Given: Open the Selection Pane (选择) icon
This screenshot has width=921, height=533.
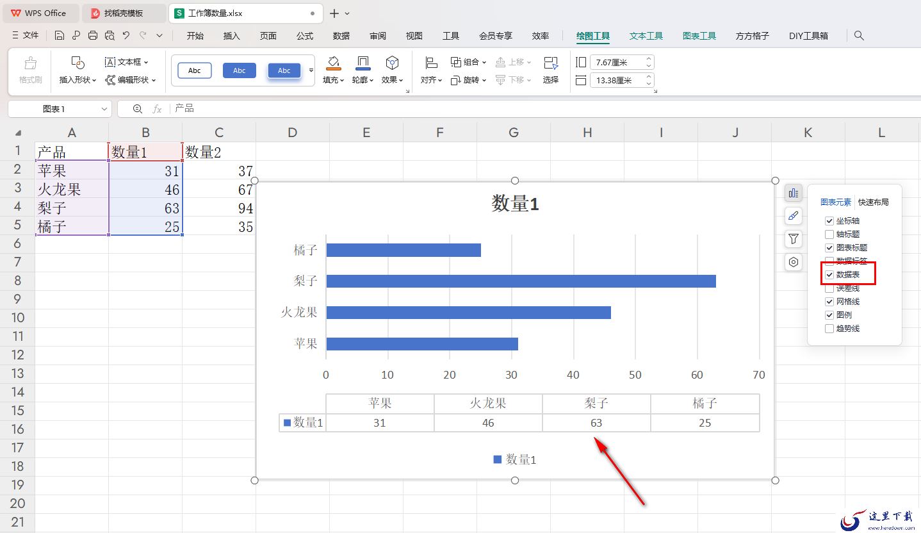Looking at the screenshot, I should [x=551, y=63].
